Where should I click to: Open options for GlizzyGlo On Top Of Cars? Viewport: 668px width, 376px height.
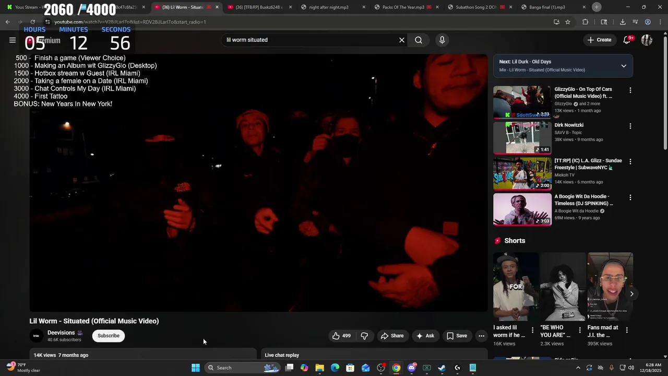click(630, 90)
